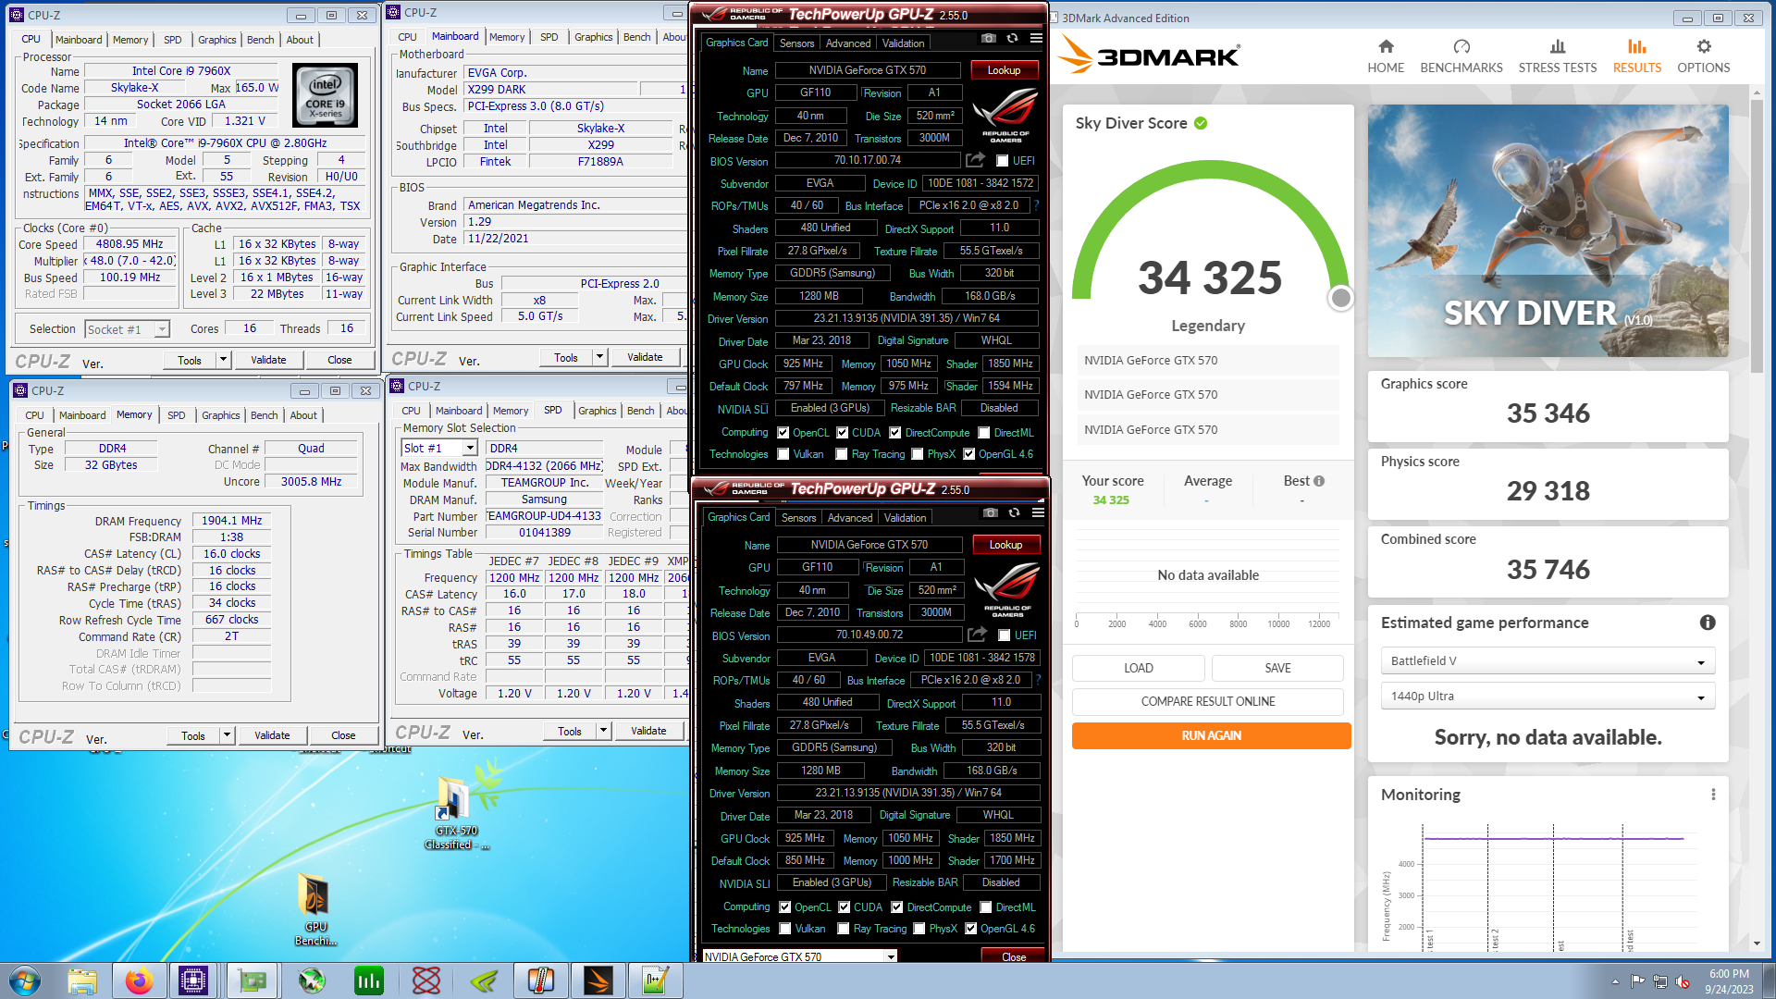Switch to Advanced tab in lower GPU-Z window
The height and width of the screenshot is (999, 1776).
pyautogui.click(x=849, y=518)
